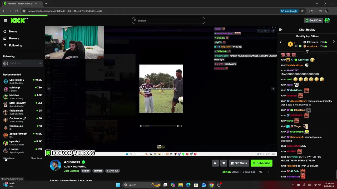Select the BRANDRISK tag

point(112,171)
